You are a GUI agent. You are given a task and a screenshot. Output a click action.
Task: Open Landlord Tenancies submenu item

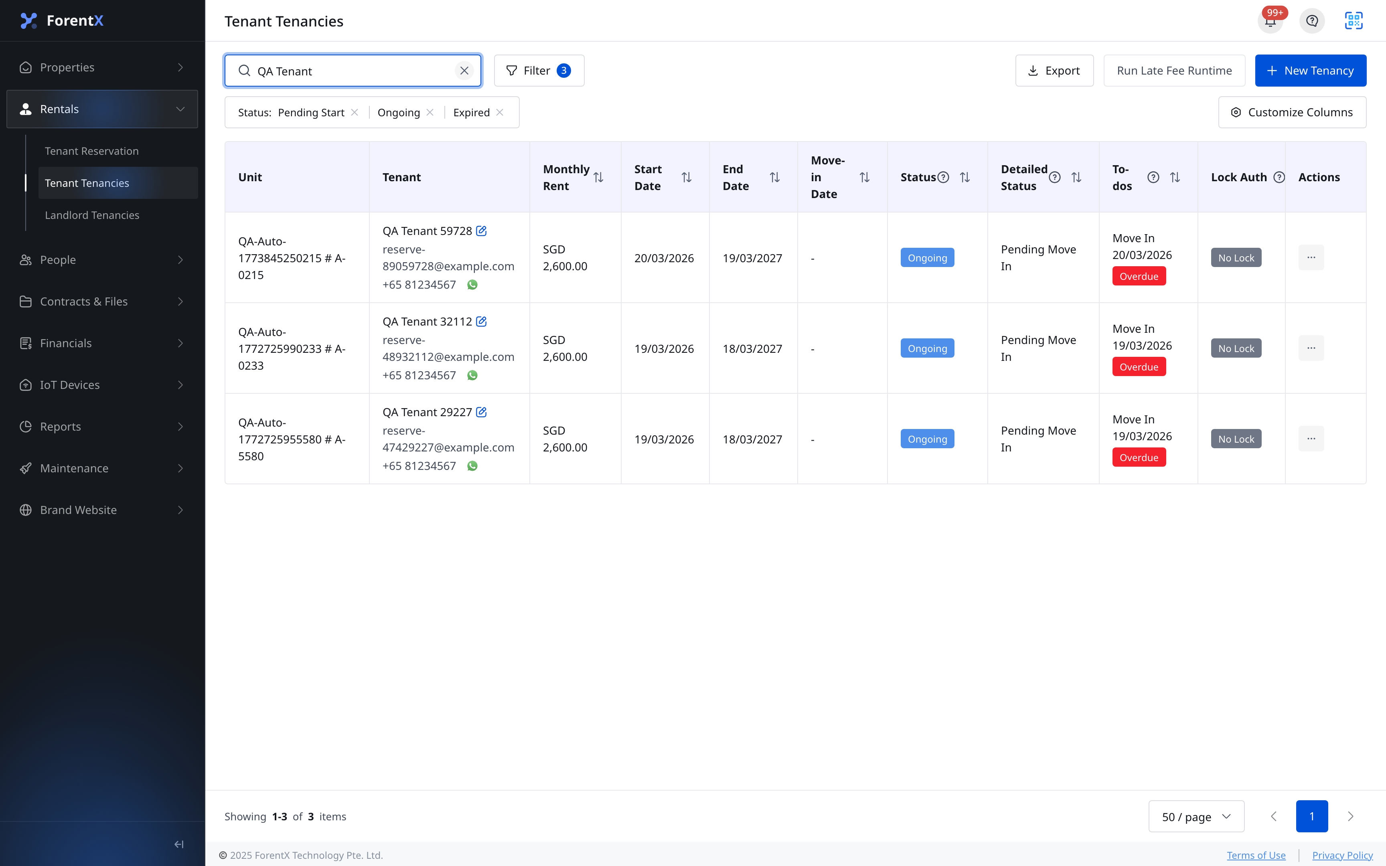click(118, 215)
